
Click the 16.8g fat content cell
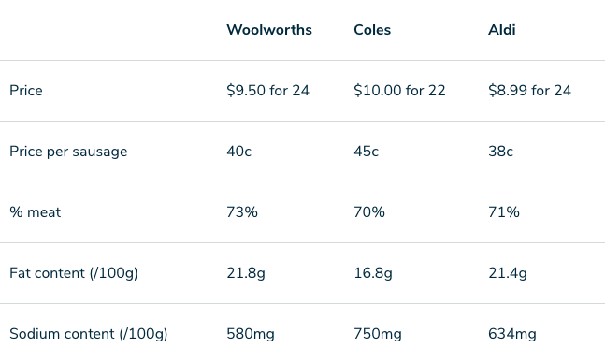(x=373, y=273)
